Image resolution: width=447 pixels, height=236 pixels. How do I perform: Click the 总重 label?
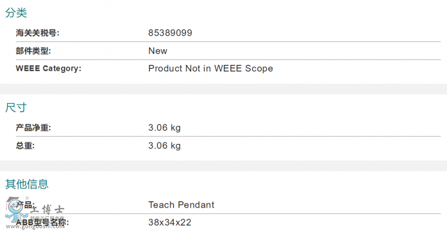25,146
